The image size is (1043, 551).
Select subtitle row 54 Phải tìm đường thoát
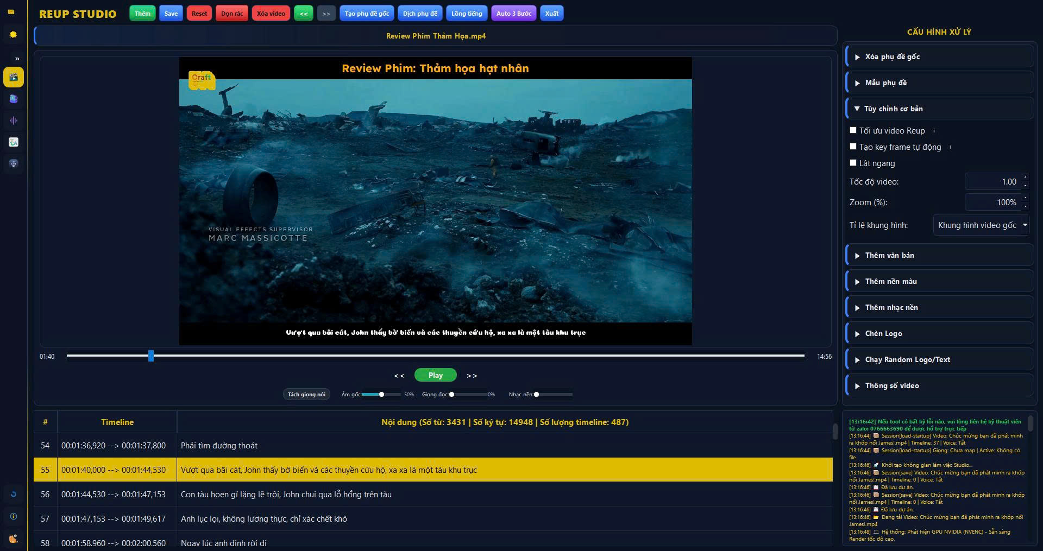[x=433, y=446]
